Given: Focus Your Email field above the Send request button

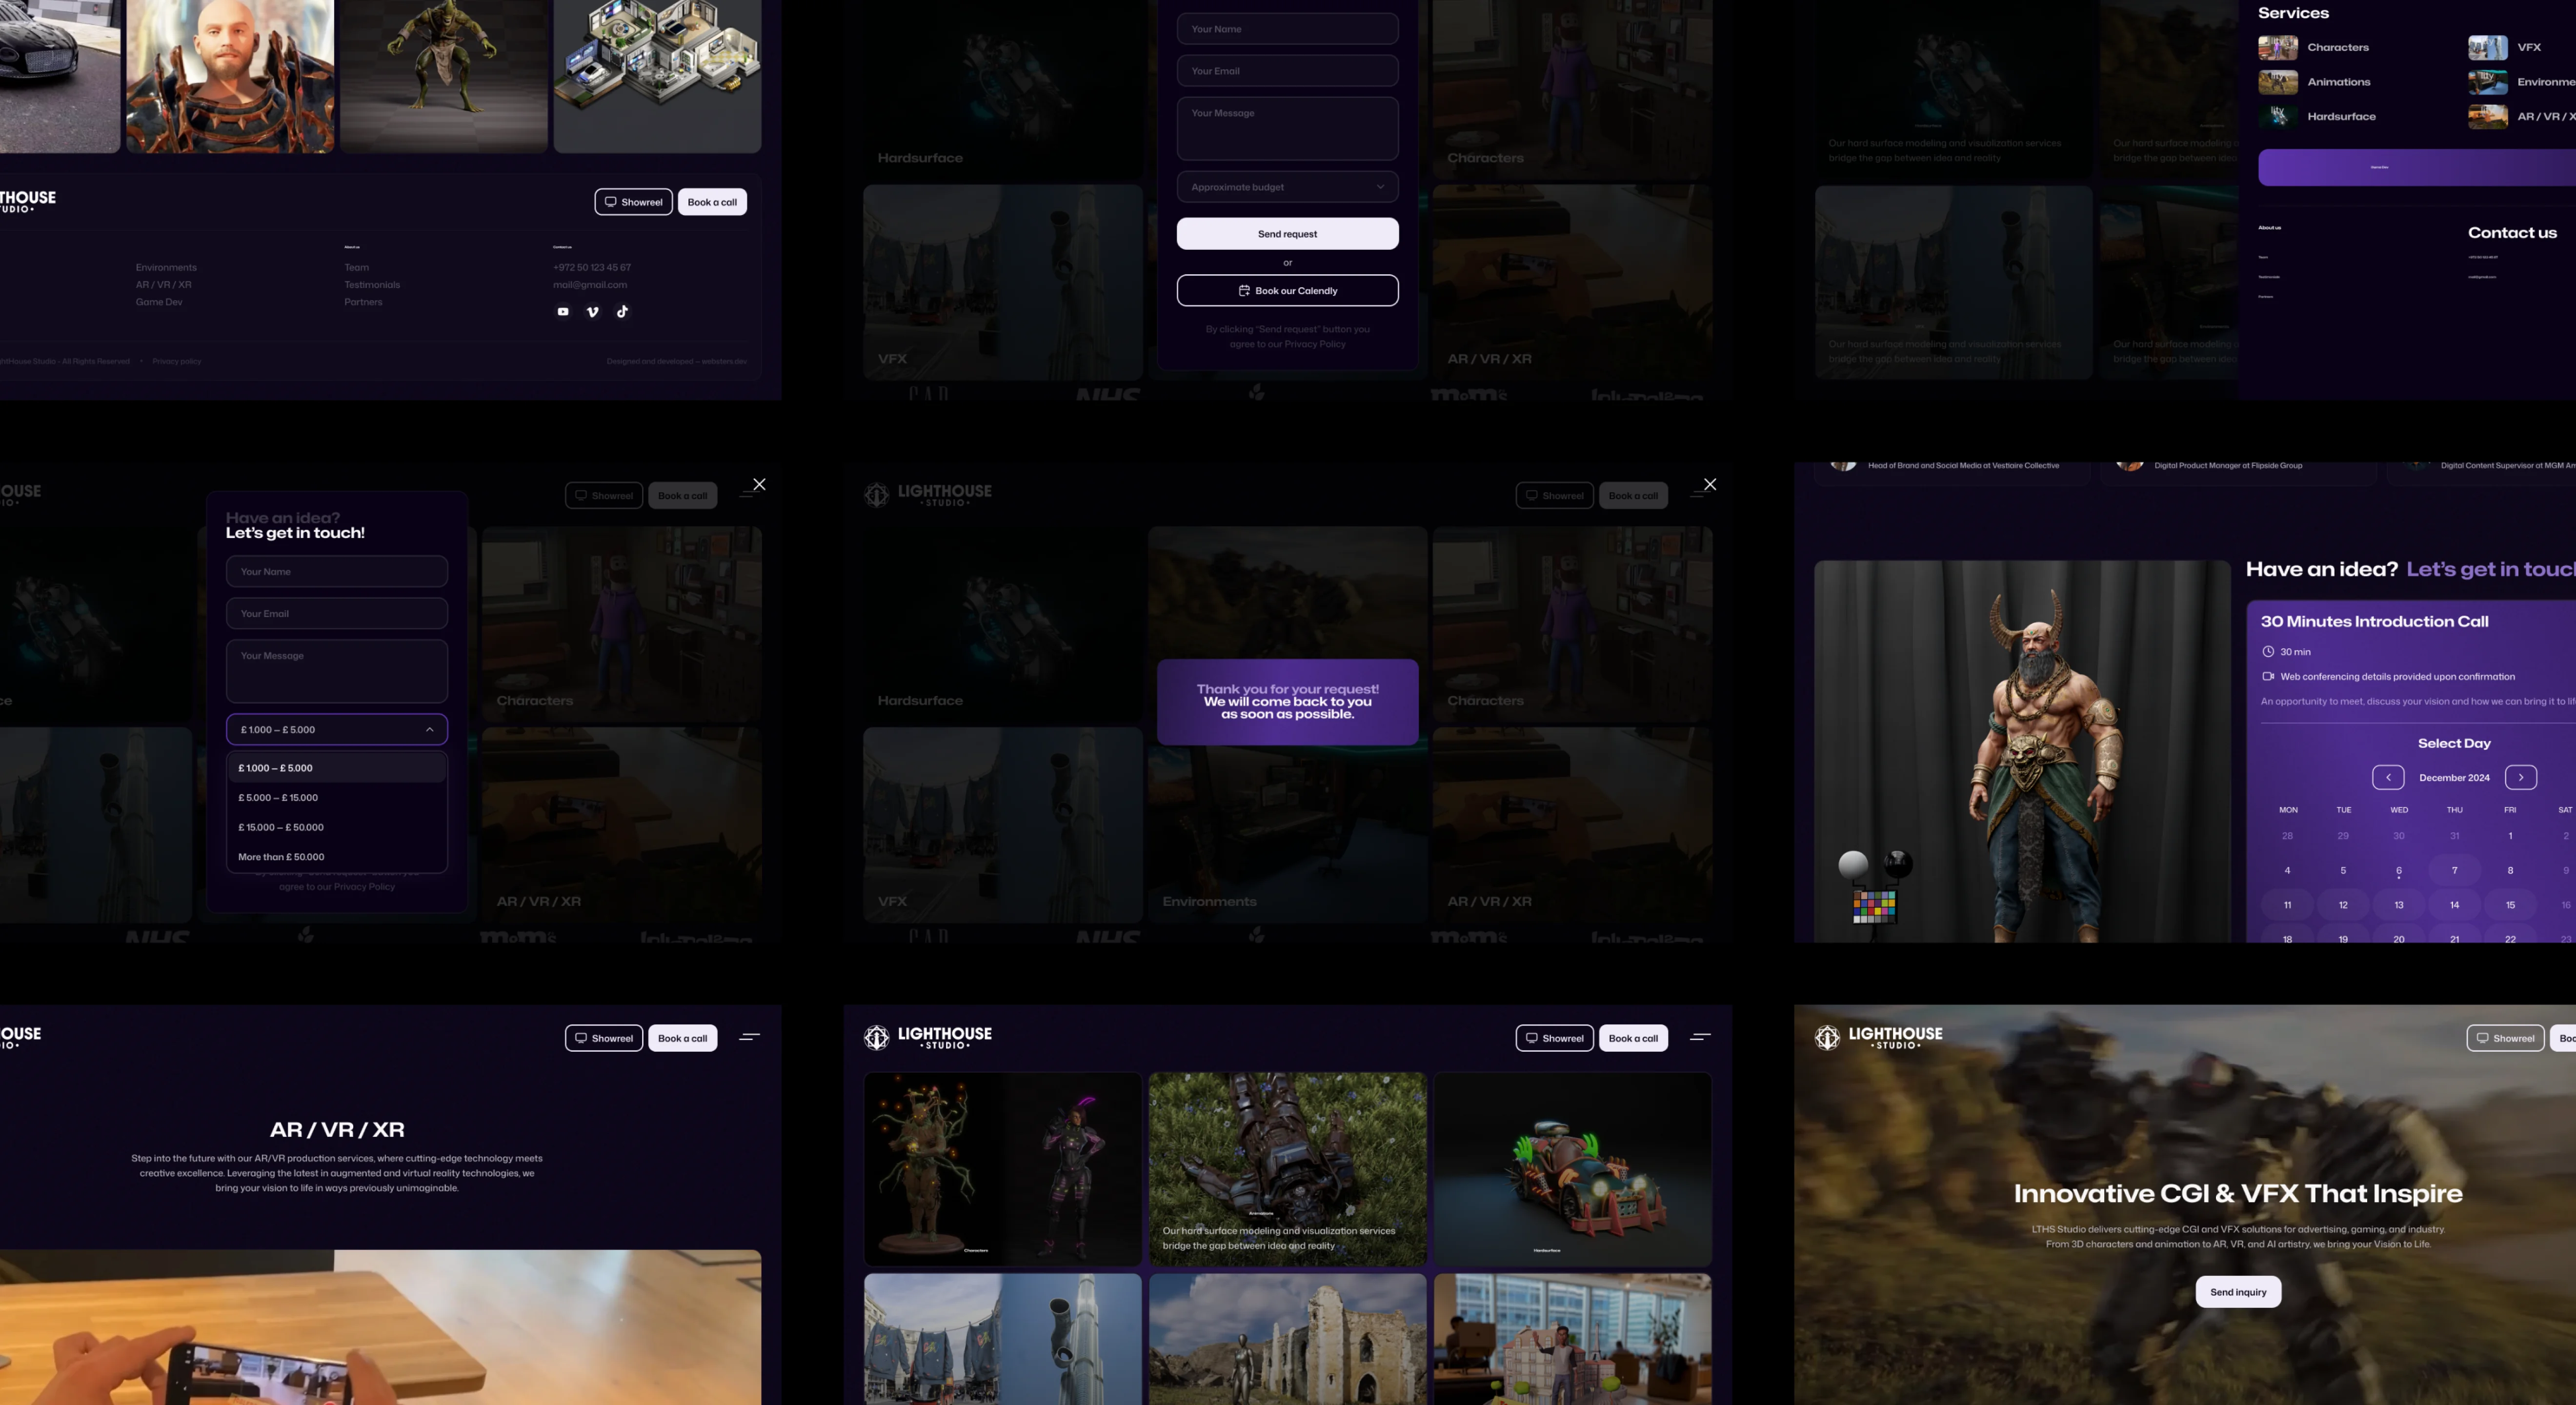Looking at the screenshot, I should [1288, 71].
